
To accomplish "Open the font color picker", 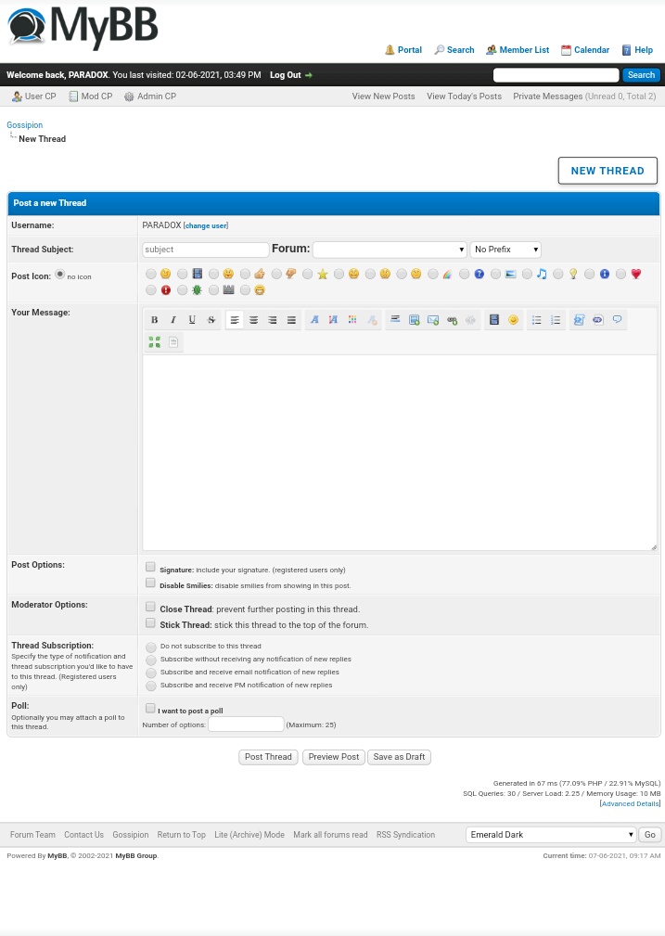I will 352,320.
